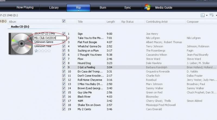This screenshot has width=217, height=120.
Task: Click the album name input field 'MIx Club Oct2014'
Action: (50, 38)
